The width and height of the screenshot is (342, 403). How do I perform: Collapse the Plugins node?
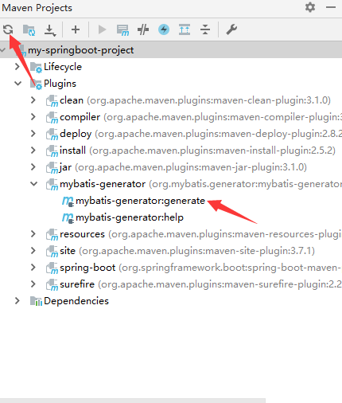[18, 84]
